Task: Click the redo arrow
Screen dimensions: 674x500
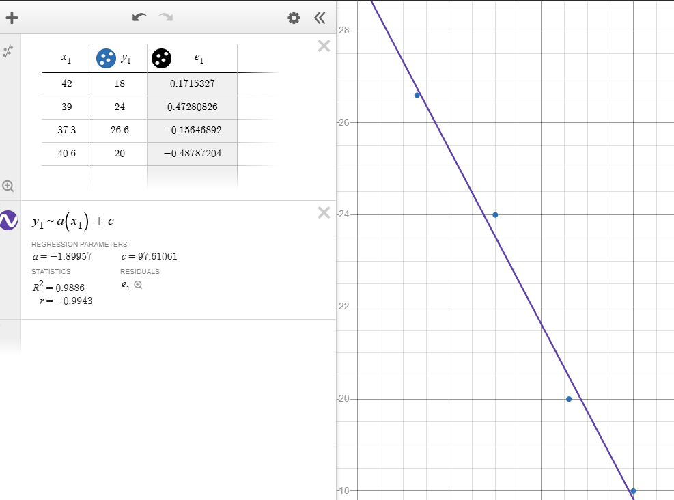Action: coord(166,18)
